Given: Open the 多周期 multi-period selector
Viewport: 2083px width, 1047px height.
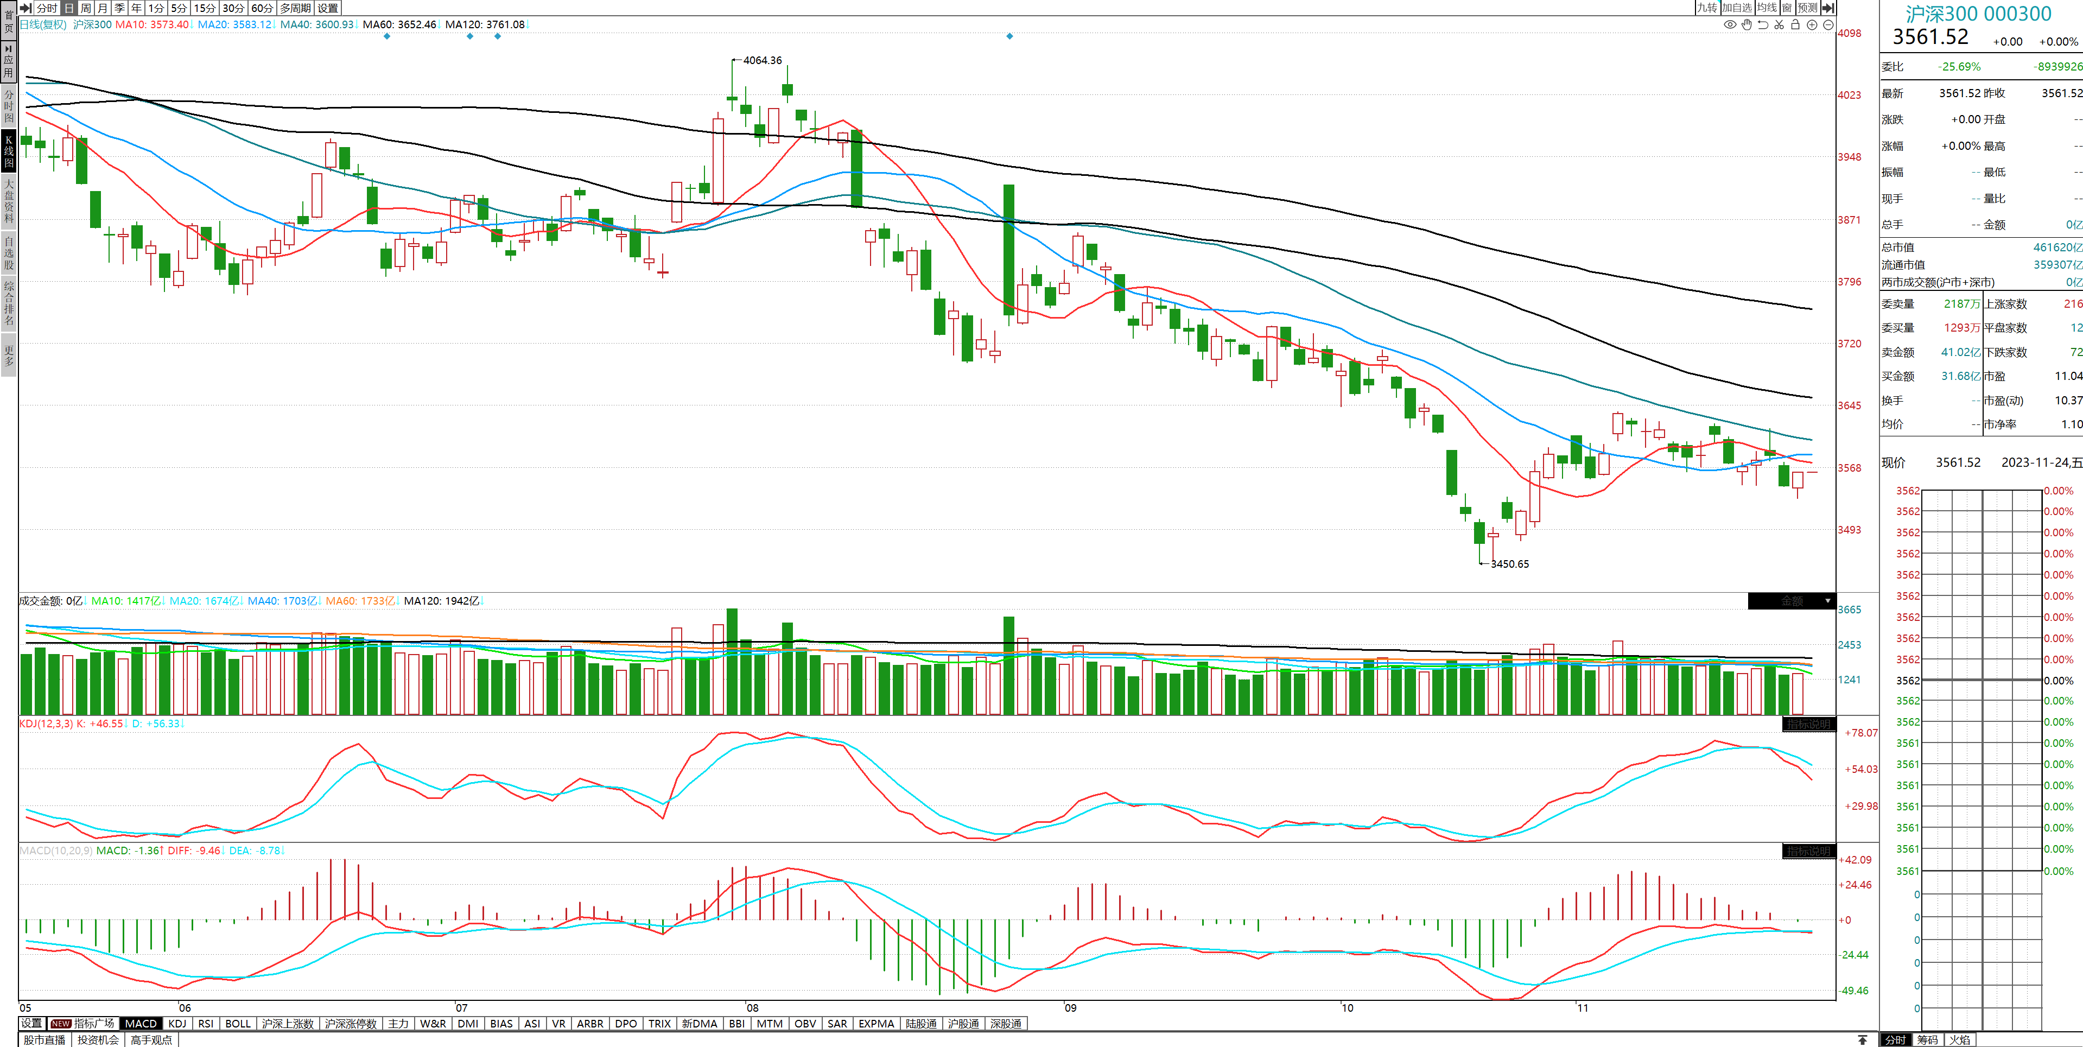Looking at the screenshot, I should coord(295,7).
